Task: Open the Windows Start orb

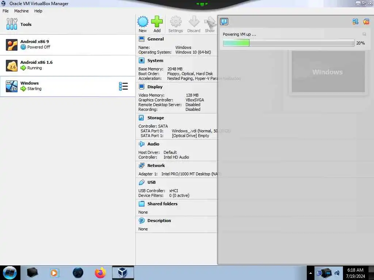Action: coord(10,273)
